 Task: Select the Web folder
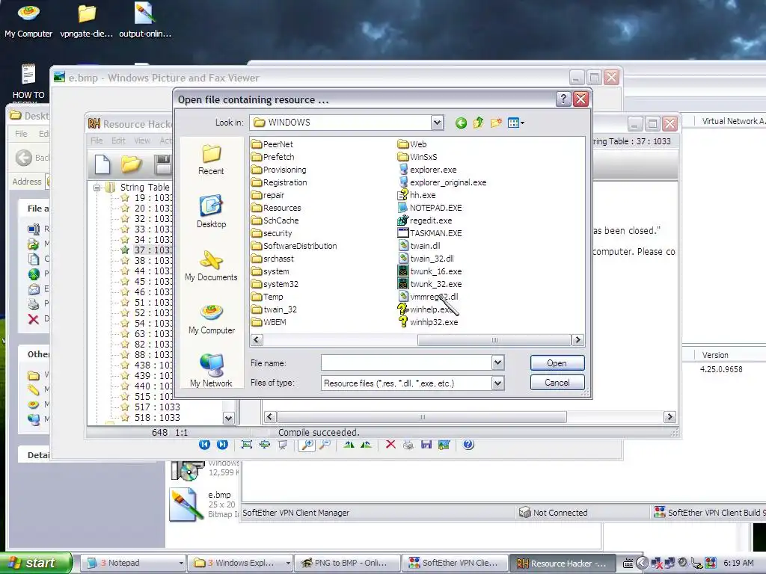point(412,144)
